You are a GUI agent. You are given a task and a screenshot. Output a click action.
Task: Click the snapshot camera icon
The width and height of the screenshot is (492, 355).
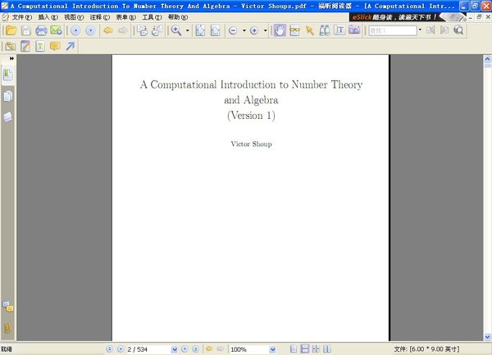point(354,30)
